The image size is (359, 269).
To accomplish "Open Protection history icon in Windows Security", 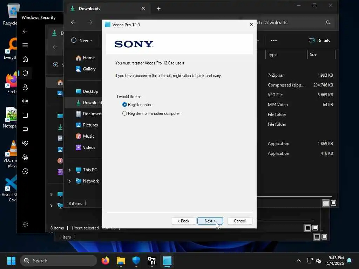I will 25,171.
